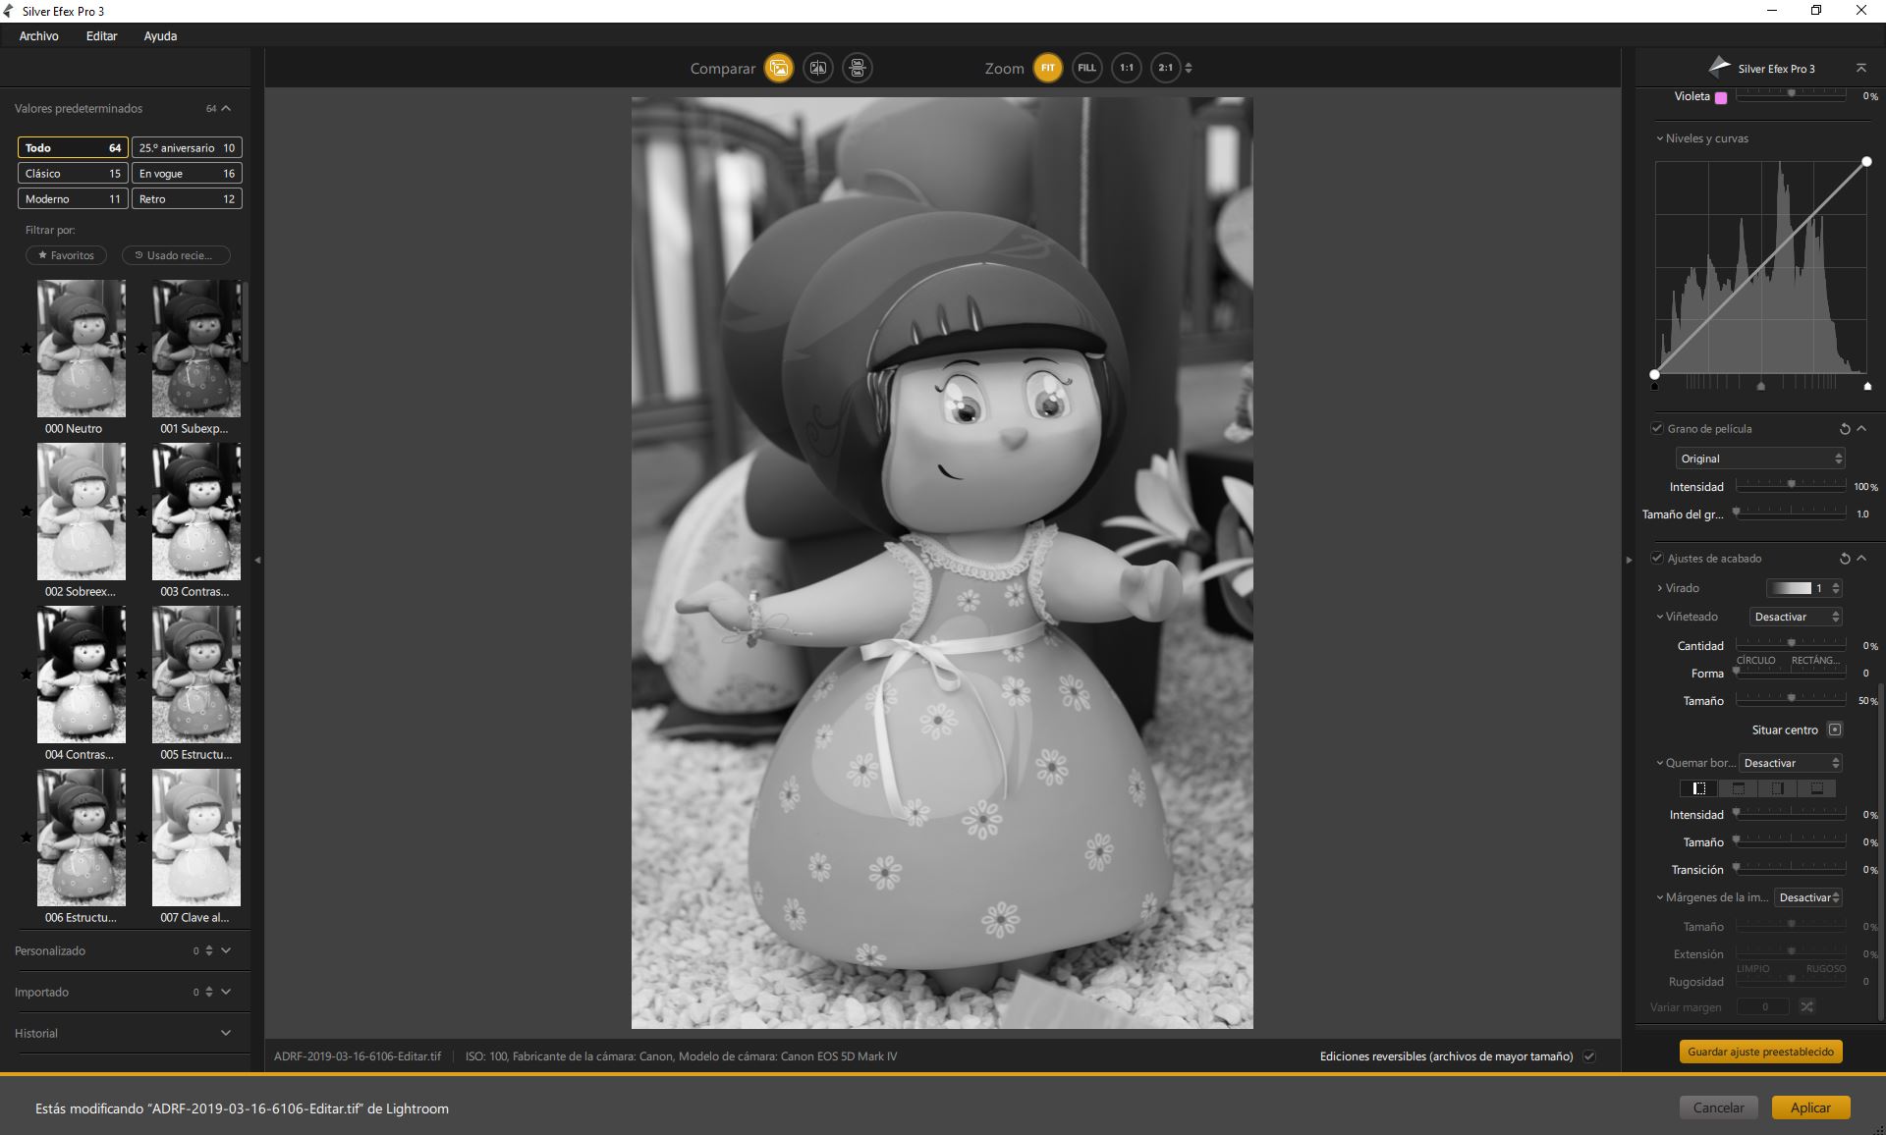Open the Ayuda menu

click(160, 35)
